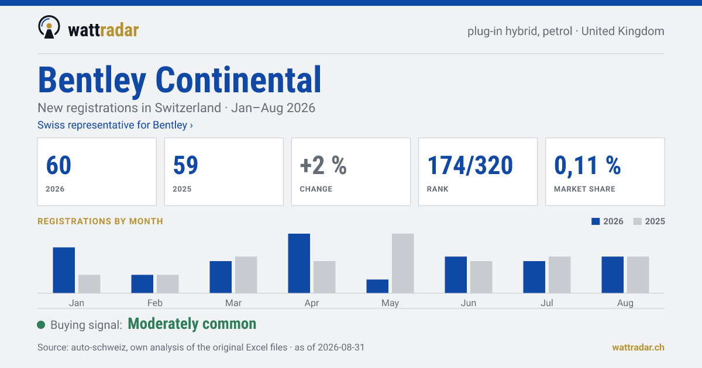Click the 'Moderately common' buying signal label
Screen dimensions: 702x368
(x=192, y=324)
